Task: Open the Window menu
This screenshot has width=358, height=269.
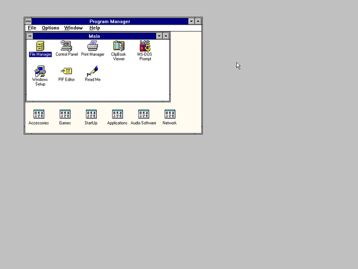Action: pos(73,28)
